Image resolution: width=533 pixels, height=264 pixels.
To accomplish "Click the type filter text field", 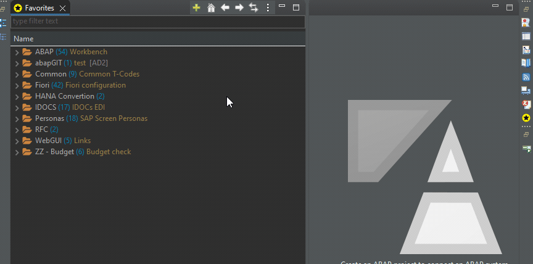I will click(x=158, y=22).
